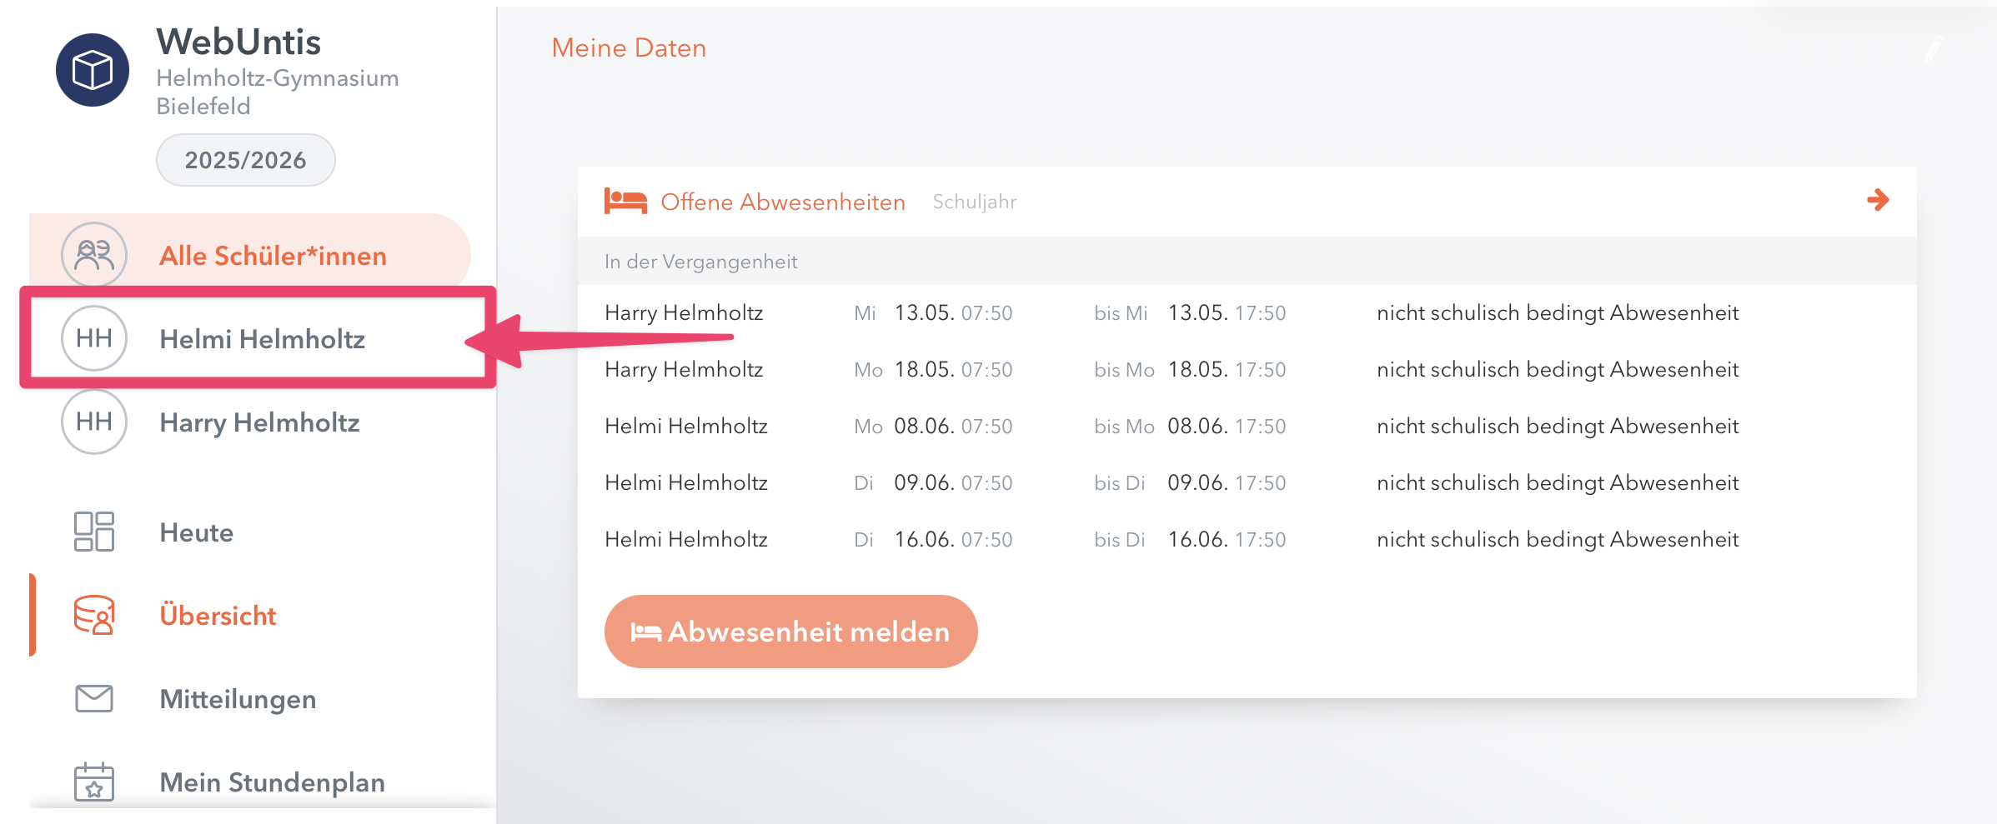Click Helmholtz-Gymnasium Bielefeld school name
Viewport: 1997px width, 824px height.
278,92
